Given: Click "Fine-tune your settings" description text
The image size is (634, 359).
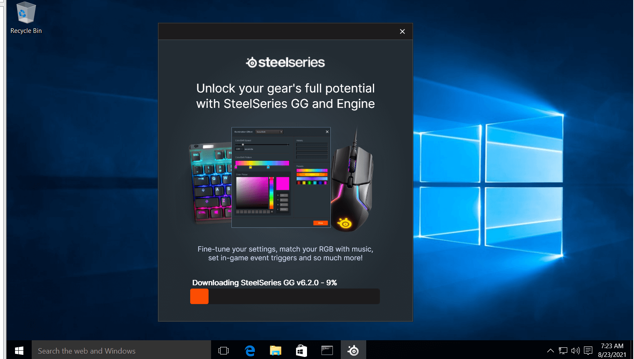Looking at the screenshot, I should click(285, 253).
